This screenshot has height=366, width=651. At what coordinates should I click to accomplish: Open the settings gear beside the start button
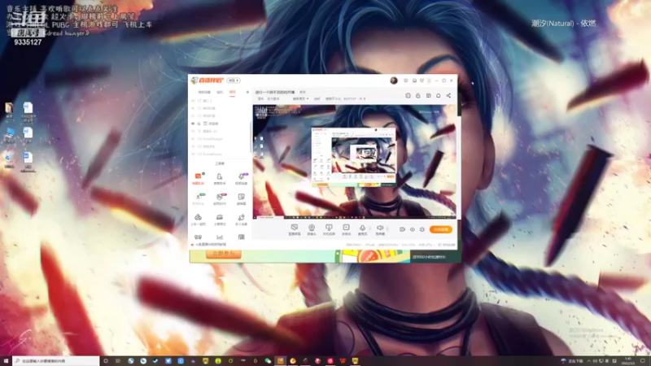[x=422, y=229]
